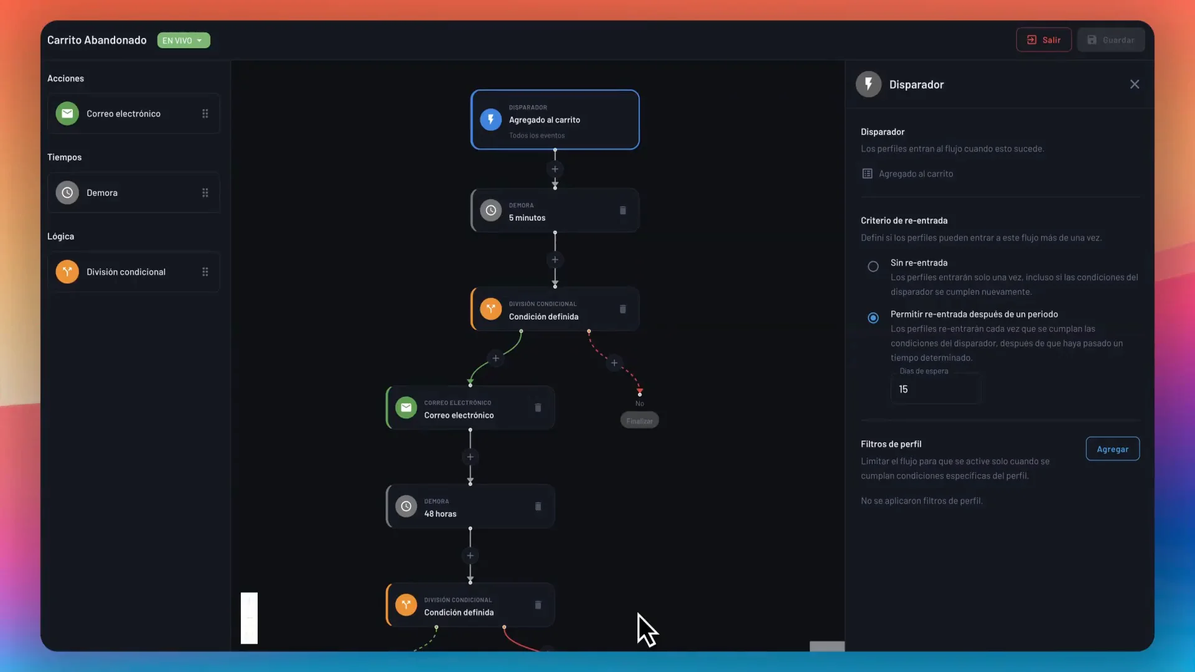Delete the 5 minutos delay node
Viewport: 1195px width, 672px height.
pyautogui.click(x=622, y=210)
